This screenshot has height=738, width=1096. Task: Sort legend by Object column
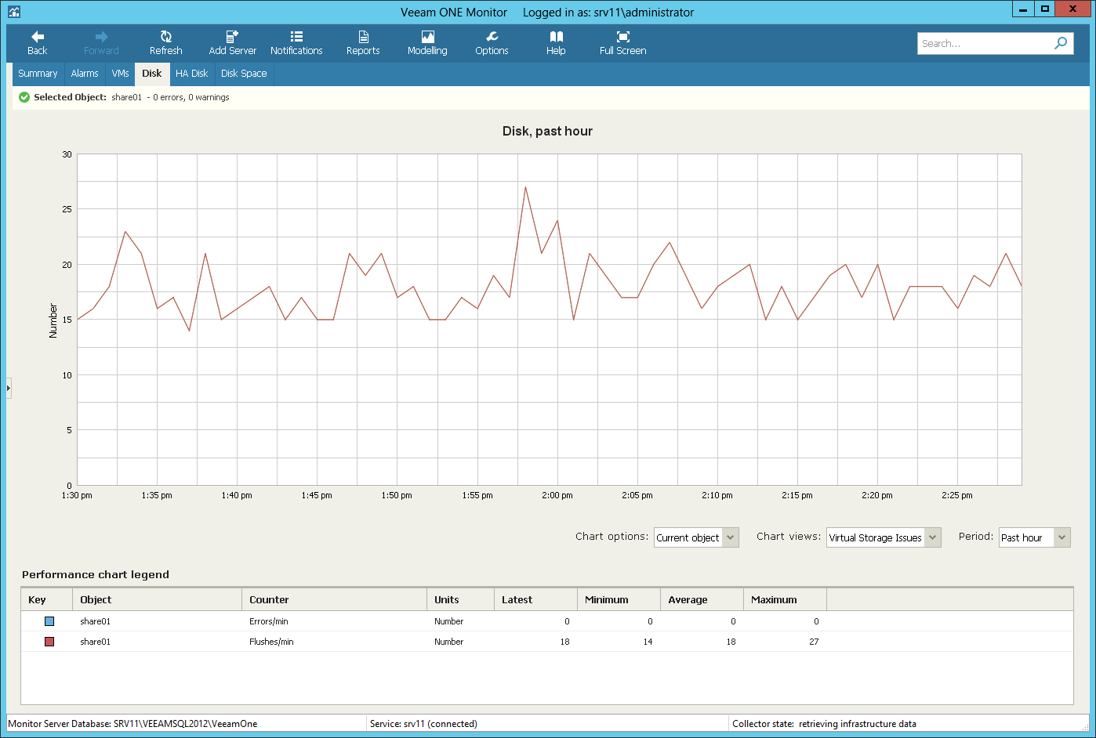pyautogui.click(x=157, y=599)
